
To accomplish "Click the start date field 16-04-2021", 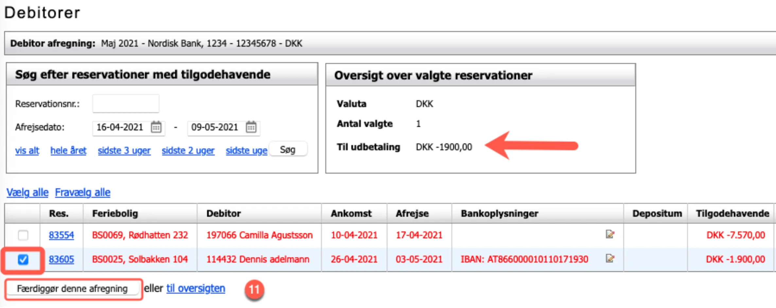I will click(120, 127).
